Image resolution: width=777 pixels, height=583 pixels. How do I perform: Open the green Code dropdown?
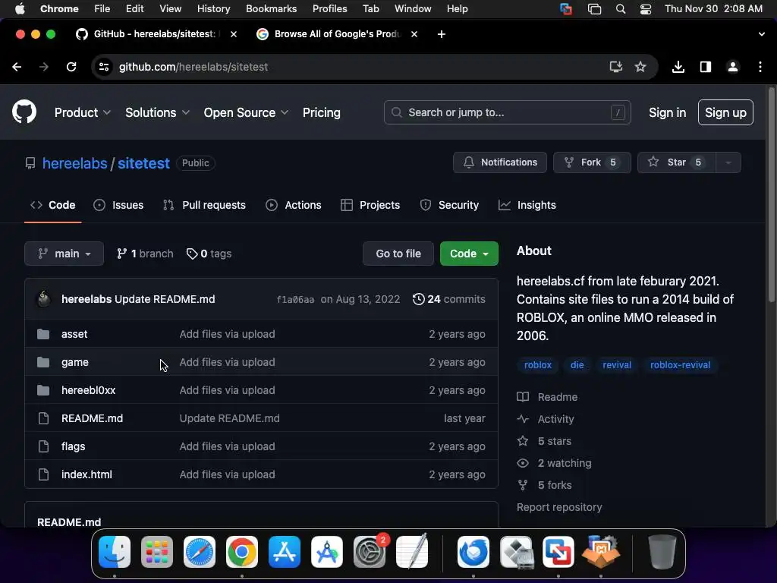point(469,254)
